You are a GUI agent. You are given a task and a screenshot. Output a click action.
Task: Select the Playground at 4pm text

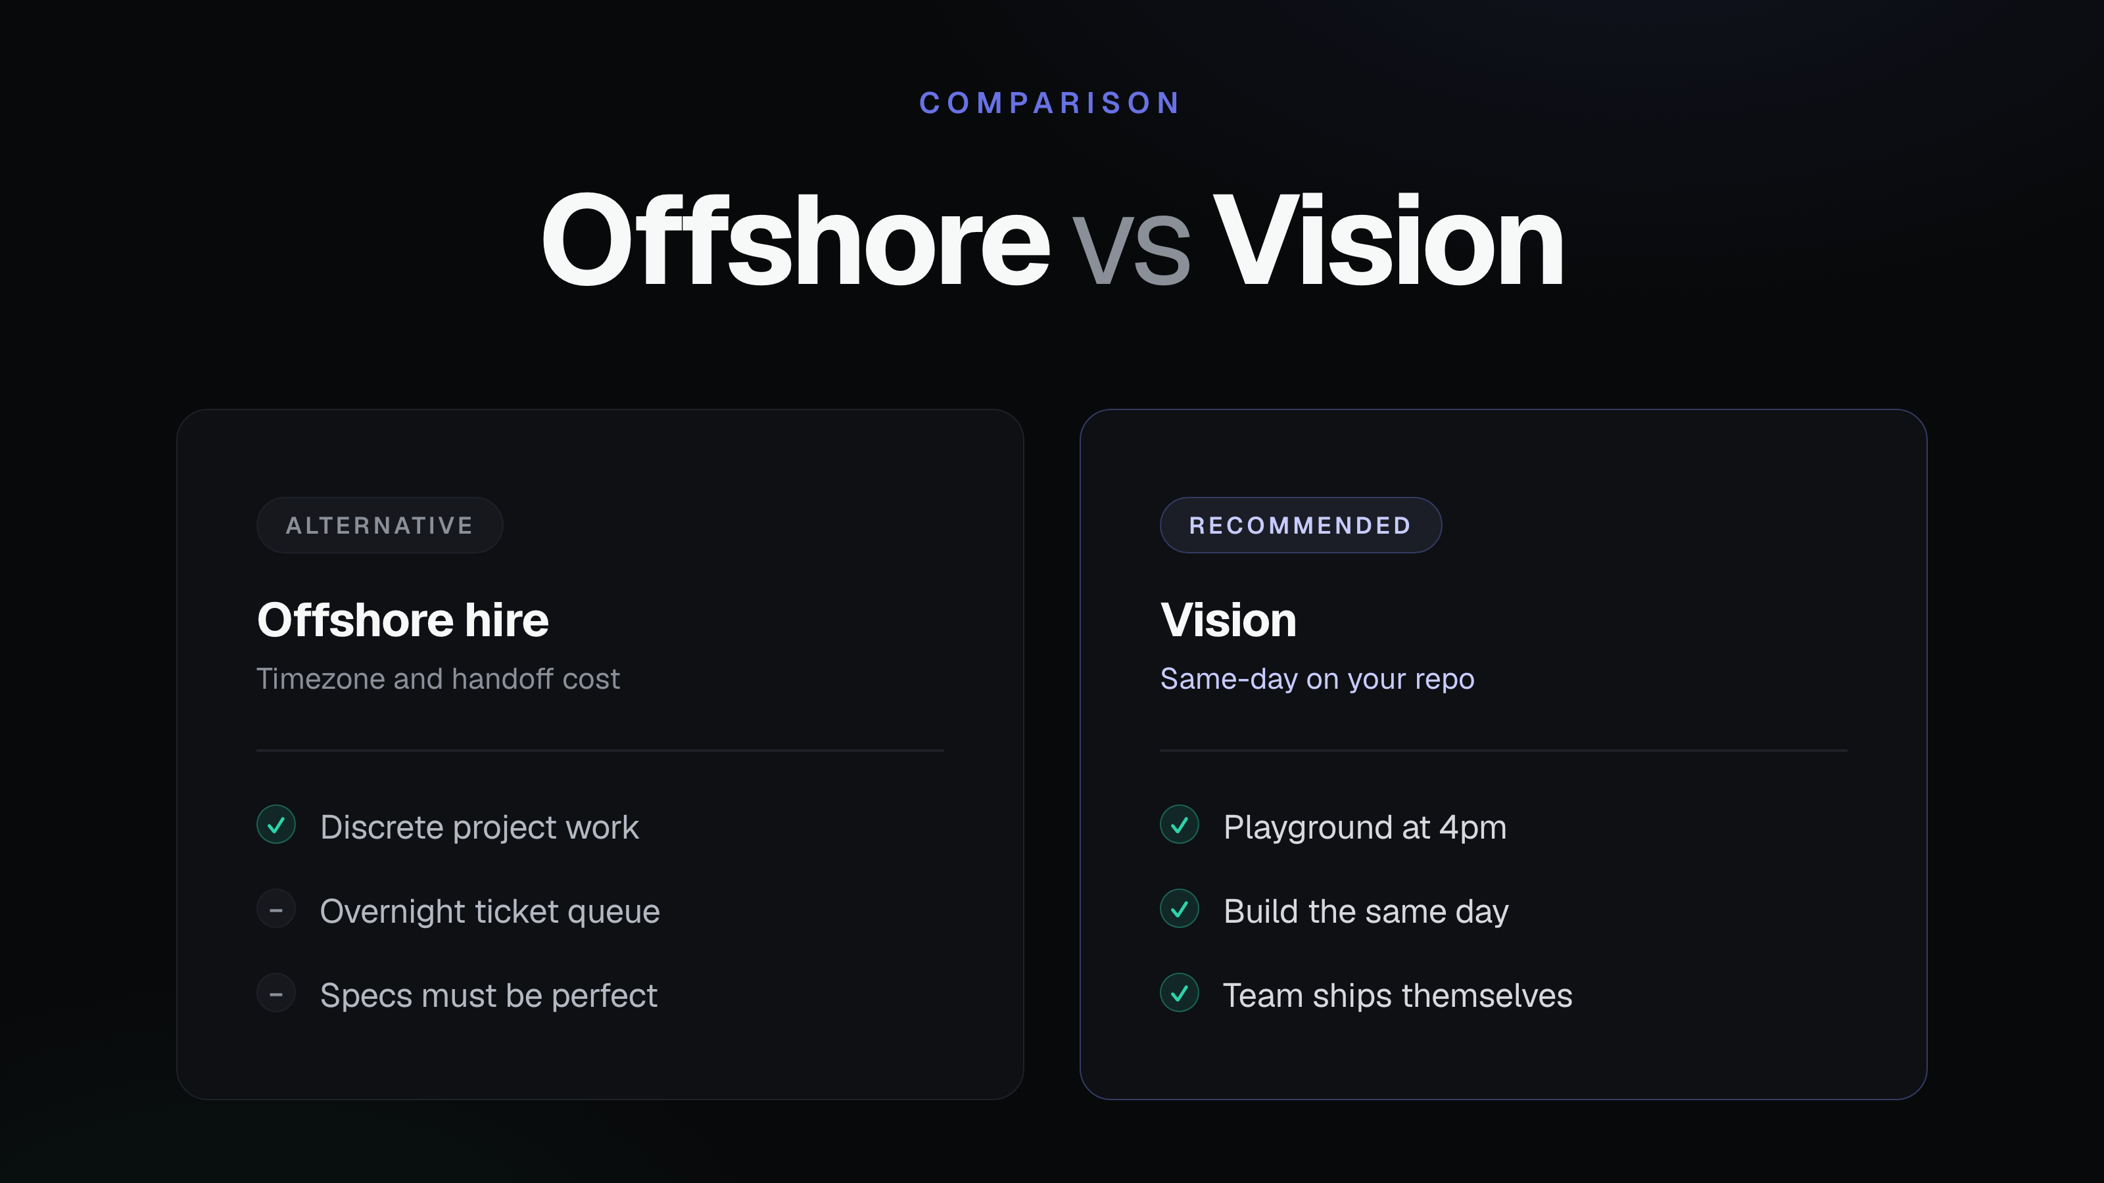click(x=1364, y=828)
